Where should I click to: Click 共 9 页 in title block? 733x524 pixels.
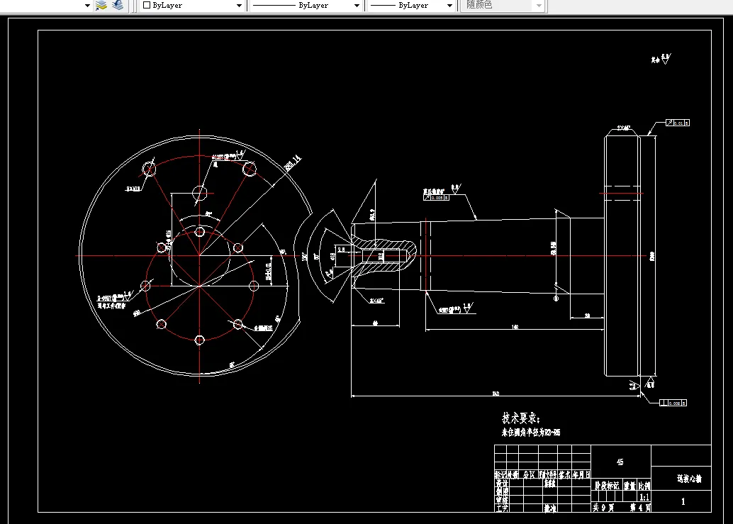(x=603, y=507)
